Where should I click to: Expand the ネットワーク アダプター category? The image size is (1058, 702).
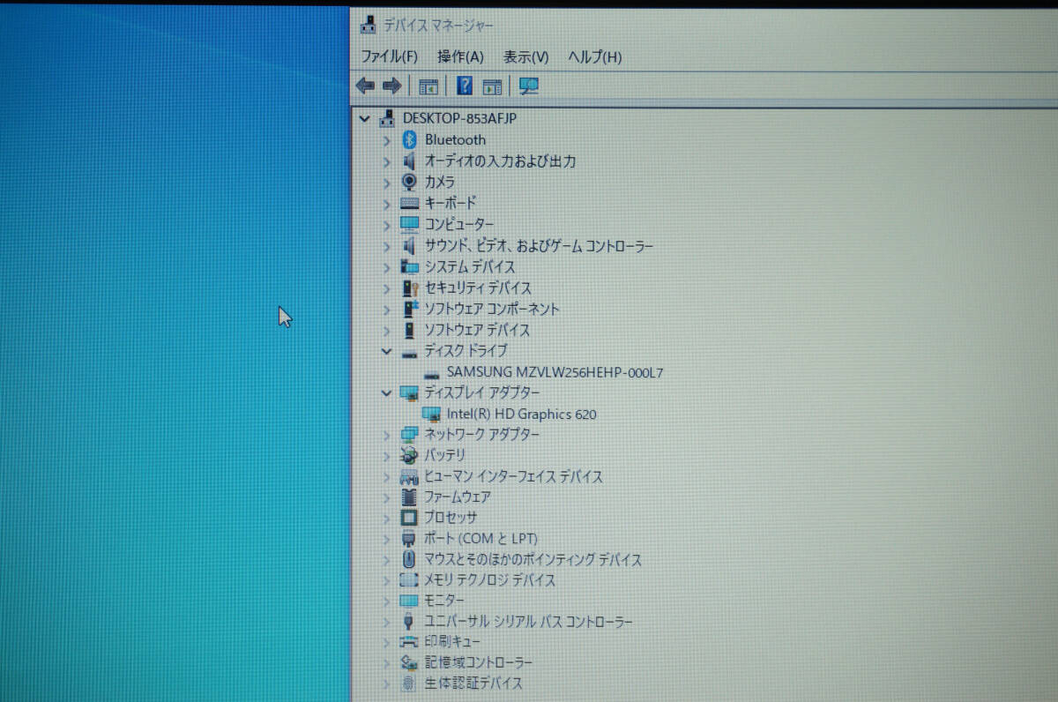tap(386, 434)
